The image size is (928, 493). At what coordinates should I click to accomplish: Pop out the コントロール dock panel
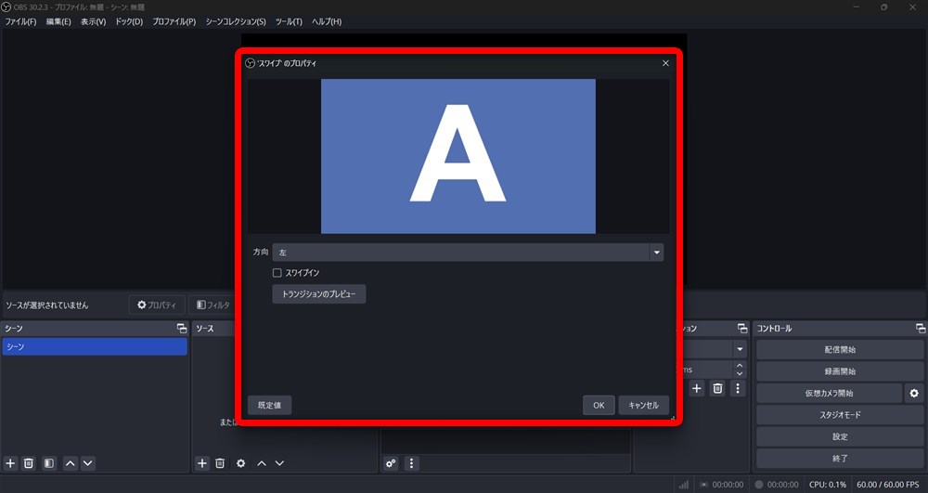[920, 329]
